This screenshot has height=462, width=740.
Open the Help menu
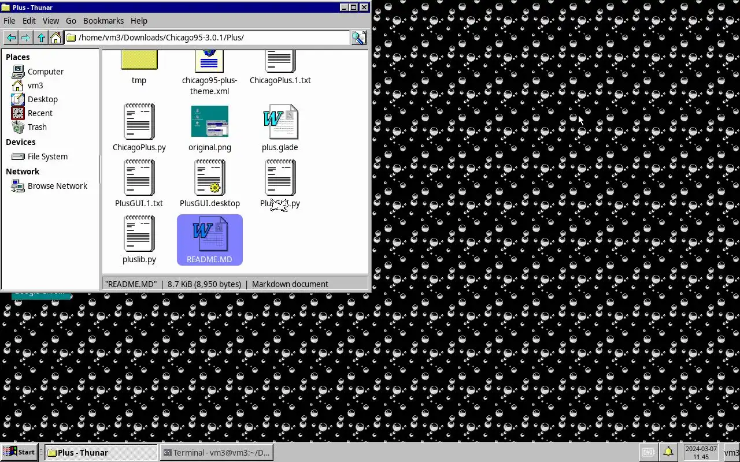(x=139, y=21)
